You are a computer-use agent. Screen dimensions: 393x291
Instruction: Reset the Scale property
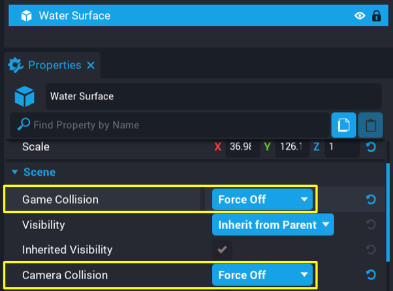coord(371,147)
